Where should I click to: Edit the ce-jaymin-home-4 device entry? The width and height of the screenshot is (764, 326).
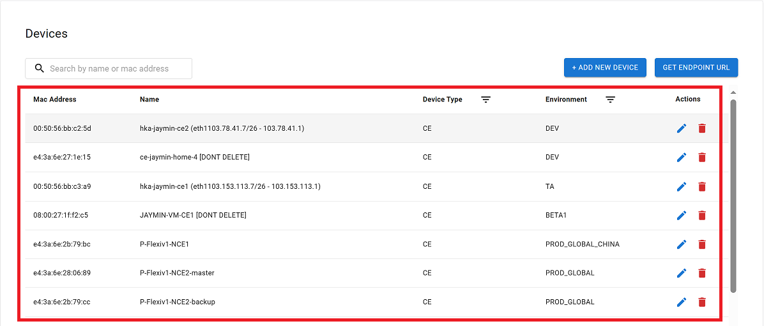(682, 158)
